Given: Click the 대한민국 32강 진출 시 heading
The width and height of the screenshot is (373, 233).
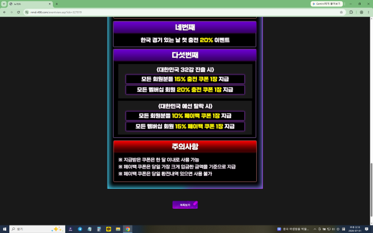Looking at the screenshot, I should [185, 70].
